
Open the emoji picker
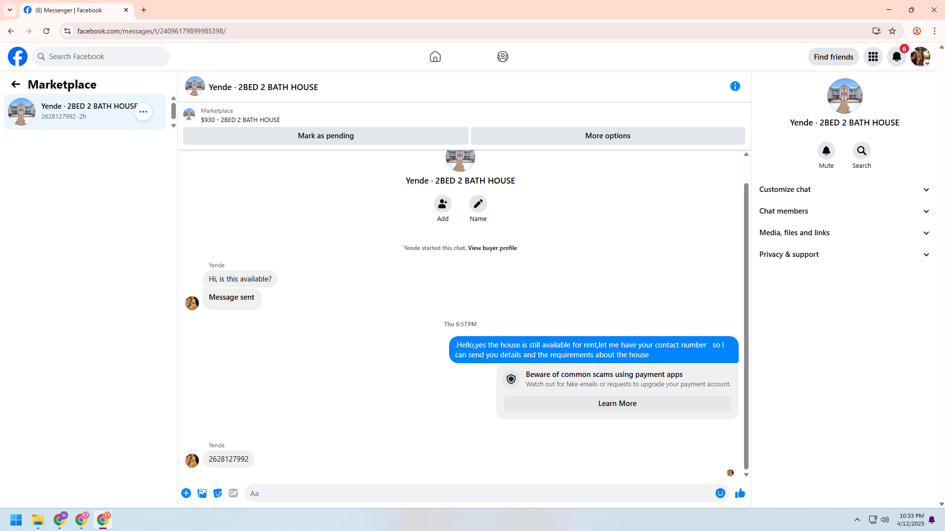point(720,493)
